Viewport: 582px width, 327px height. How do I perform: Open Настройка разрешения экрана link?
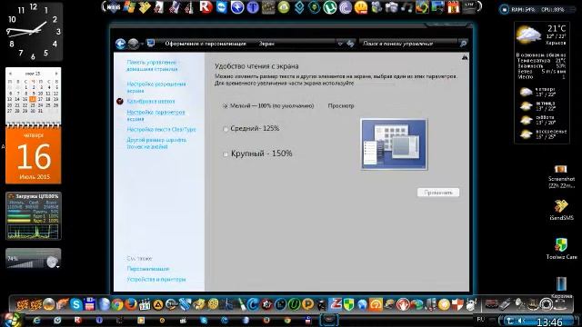coord(156,87)
